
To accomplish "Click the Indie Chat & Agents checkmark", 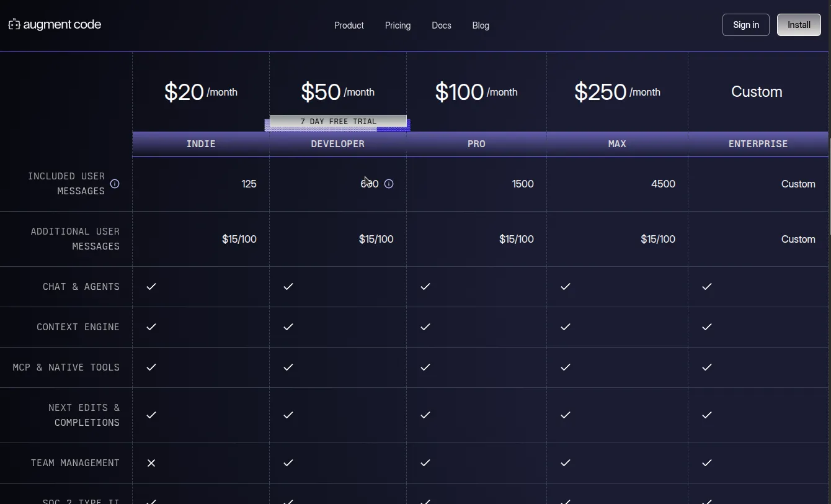I will click(151, 287).
